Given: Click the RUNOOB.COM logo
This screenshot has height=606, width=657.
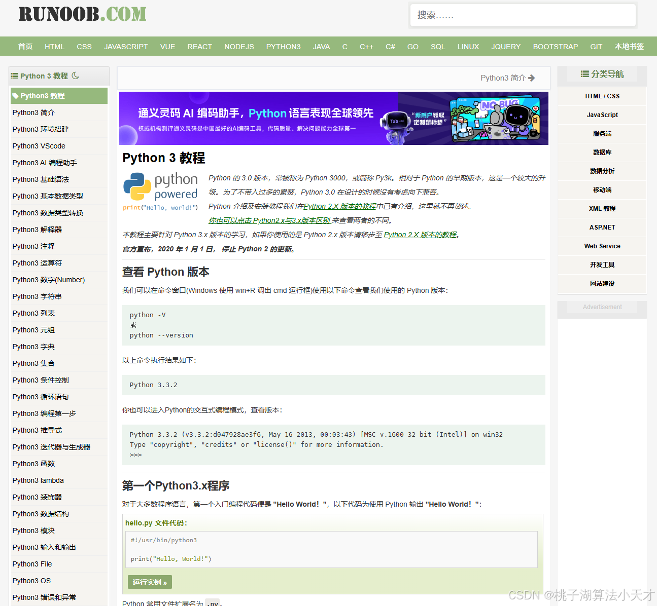Looking at the screenshot, I should click(x=83, y=14).
